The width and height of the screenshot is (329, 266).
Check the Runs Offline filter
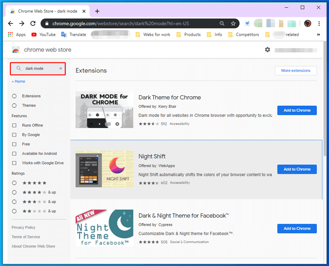tap(14, 125)
